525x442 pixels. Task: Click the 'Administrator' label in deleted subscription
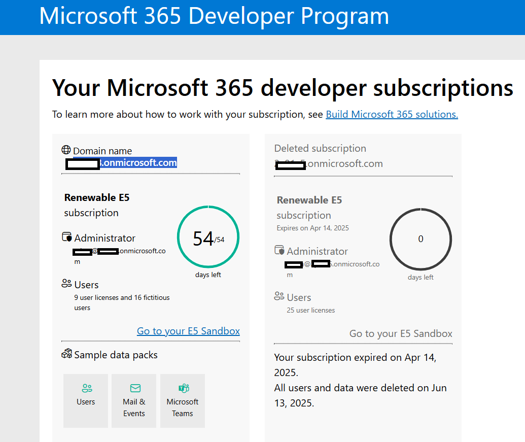318,251
